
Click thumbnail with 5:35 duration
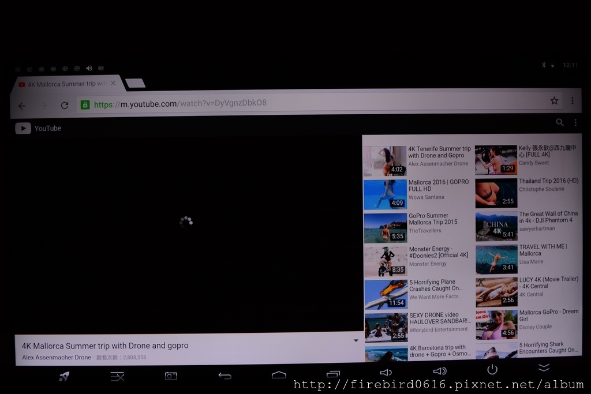386,228
